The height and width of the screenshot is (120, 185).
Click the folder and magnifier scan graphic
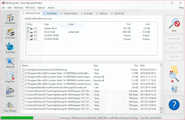click(x=174, y=74)
